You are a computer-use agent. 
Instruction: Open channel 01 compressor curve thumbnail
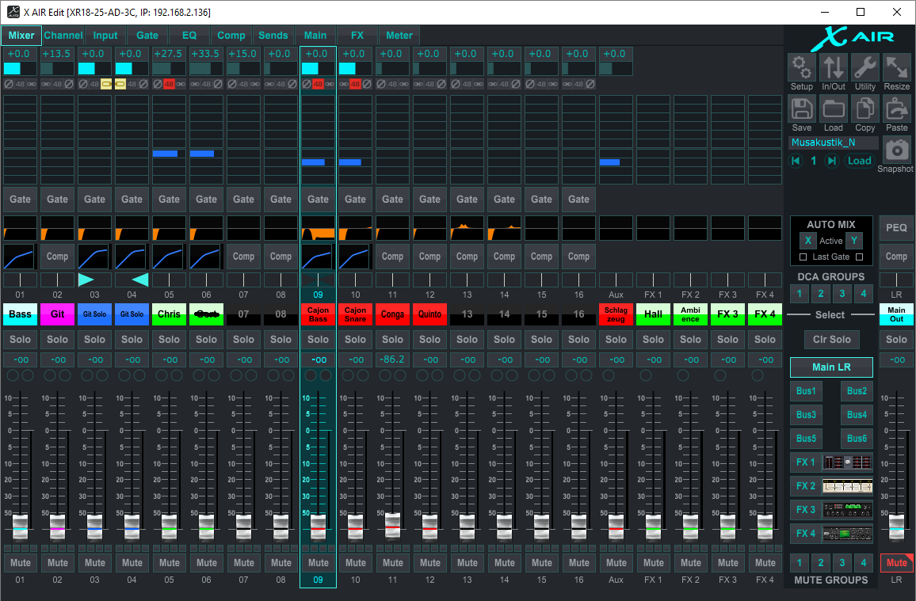pos(20,256)
